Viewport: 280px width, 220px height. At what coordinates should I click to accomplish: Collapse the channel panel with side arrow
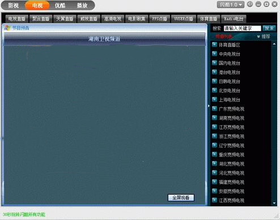click(x=209, y=106)
